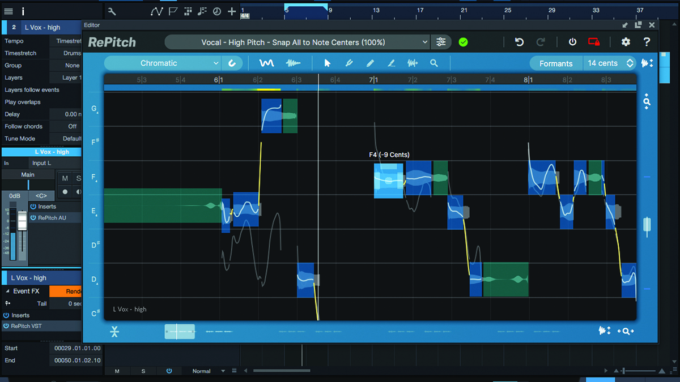This screenshot has height=382, width=680.
Task: Click the RePitch overview navigator highlight
Action: click(180, 332)
